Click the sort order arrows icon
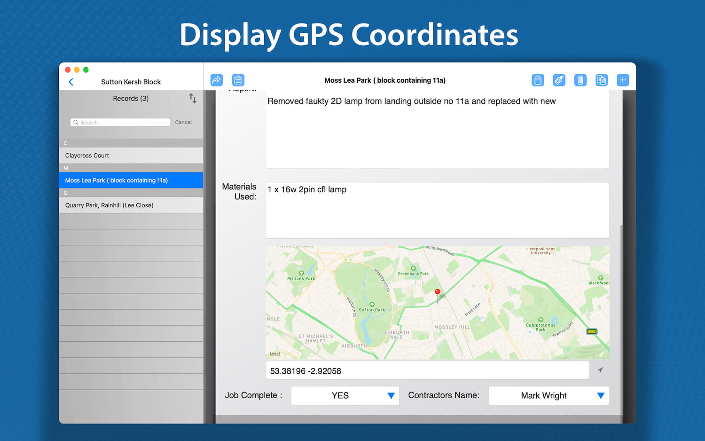705x441 pixels. (x=192, y=98)
